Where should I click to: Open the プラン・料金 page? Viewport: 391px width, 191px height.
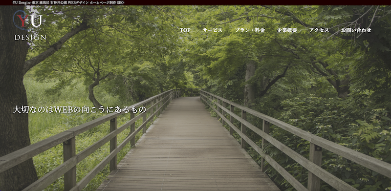point(250,30)
